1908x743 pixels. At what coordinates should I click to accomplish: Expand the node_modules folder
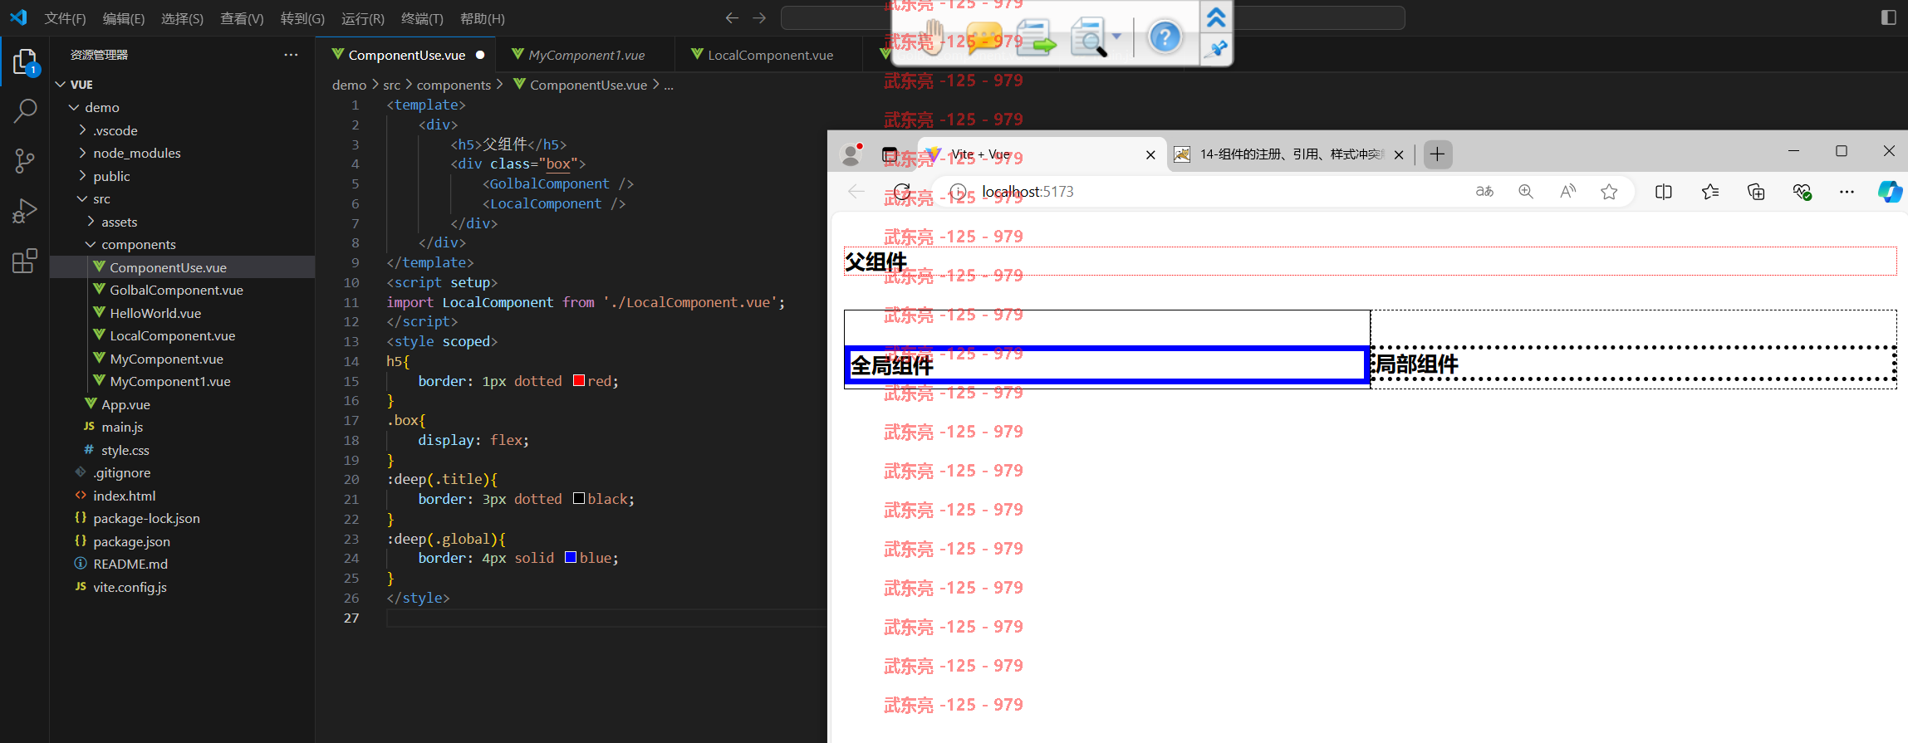point(82,153)
